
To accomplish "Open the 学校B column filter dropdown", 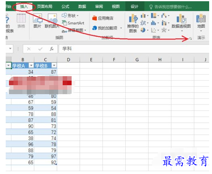I will click(54, 66).
